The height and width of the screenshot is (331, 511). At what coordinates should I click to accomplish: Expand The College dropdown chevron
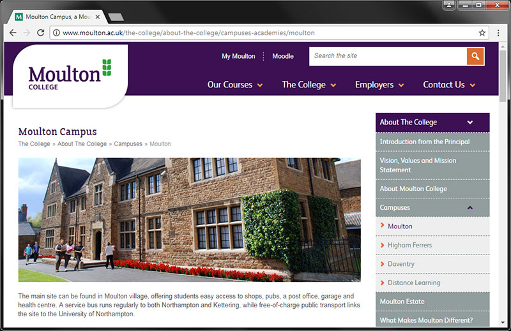(333, 85)
